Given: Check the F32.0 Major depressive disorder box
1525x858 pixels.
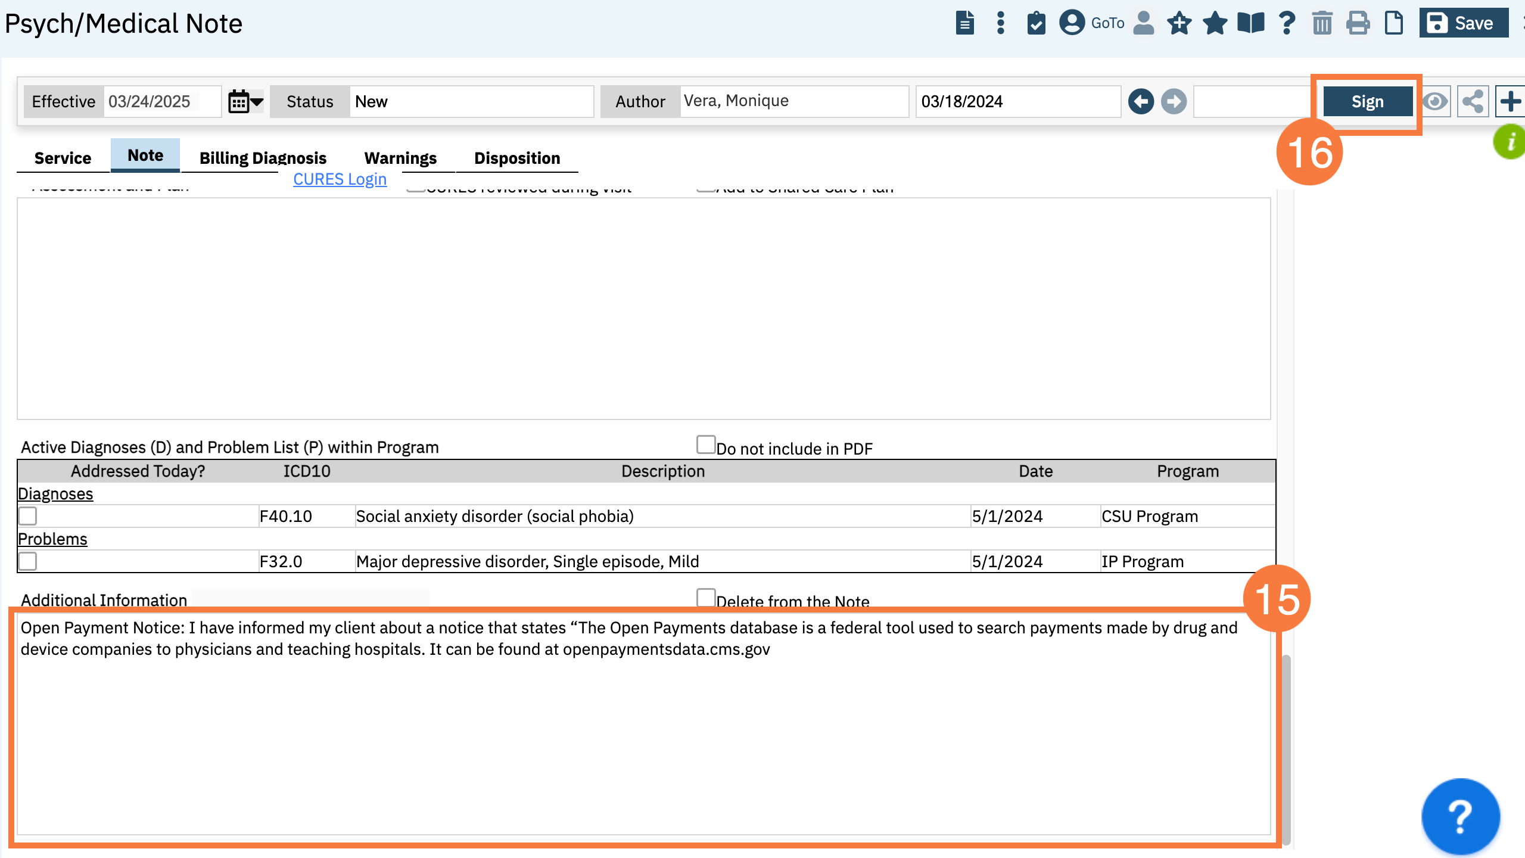Looking at the screenshot, I should point(28,561).
